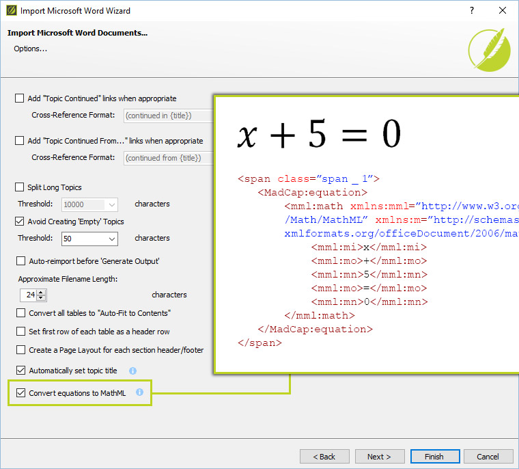Click the wizard title bar app icon

tap(10, 11)
